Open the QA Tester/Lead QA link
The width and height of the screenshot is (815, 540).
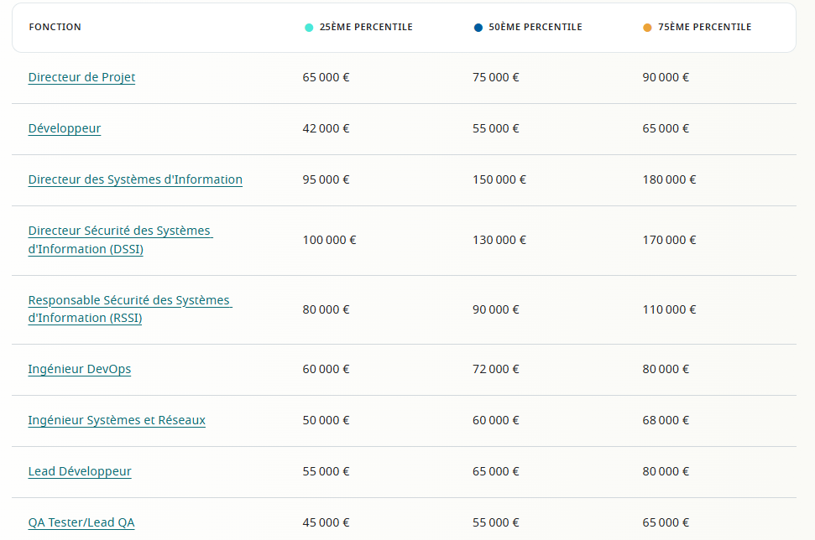[x=81, y=522]
